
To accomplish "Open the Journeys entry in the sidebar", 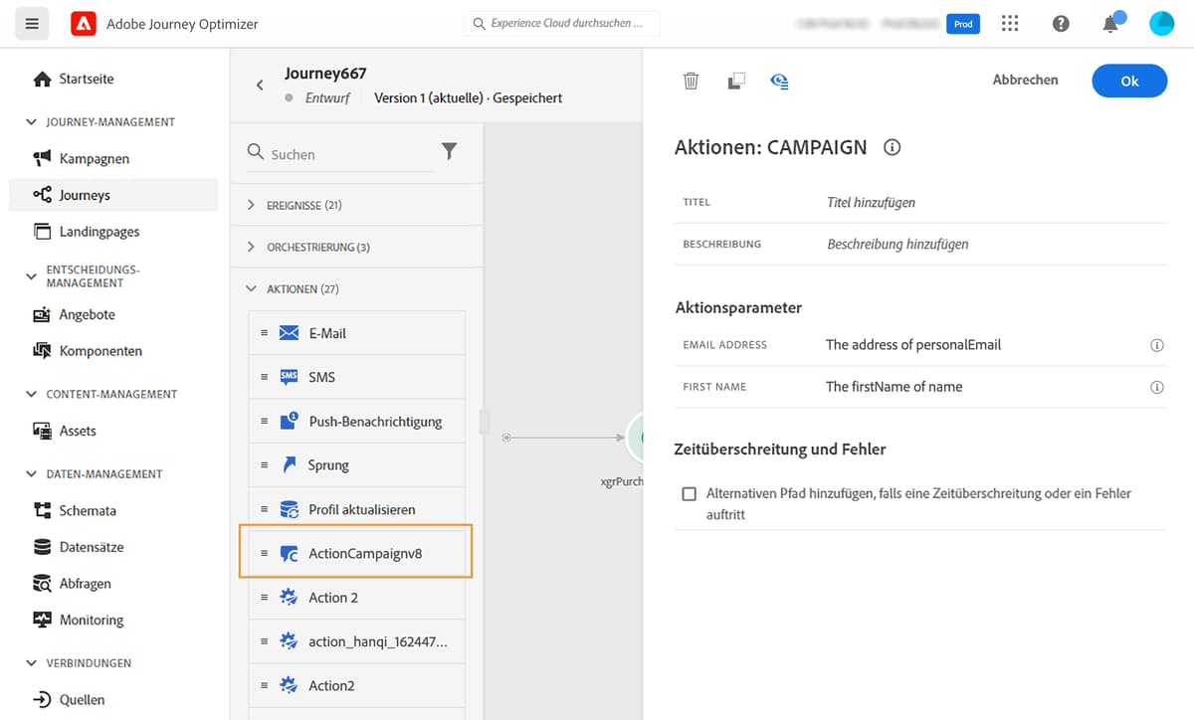I will coord(85,195).
